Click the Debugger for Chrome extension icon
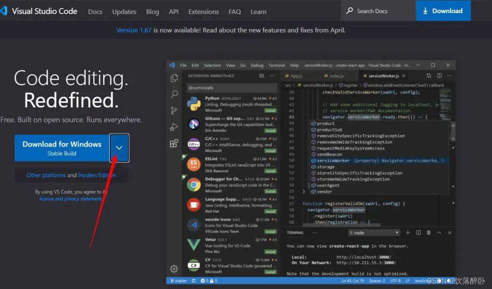 click(194, 185)
